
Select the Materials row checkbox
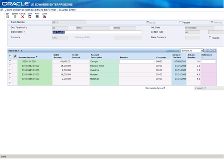coord(10,79)
